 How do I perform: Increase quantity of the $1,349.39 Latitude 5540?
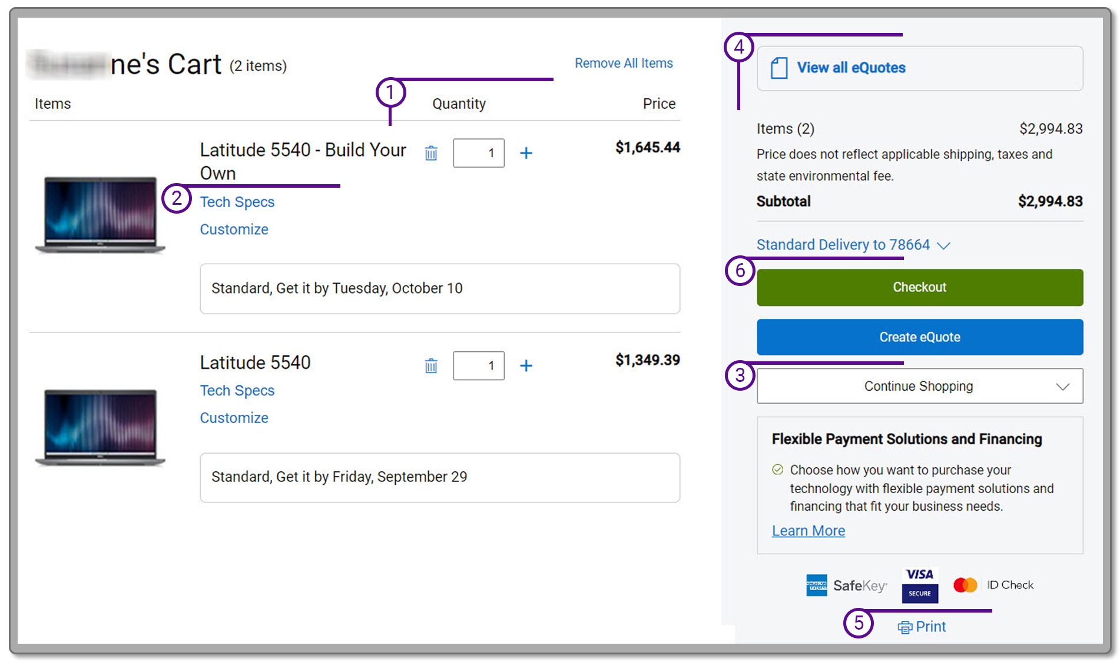526,365
